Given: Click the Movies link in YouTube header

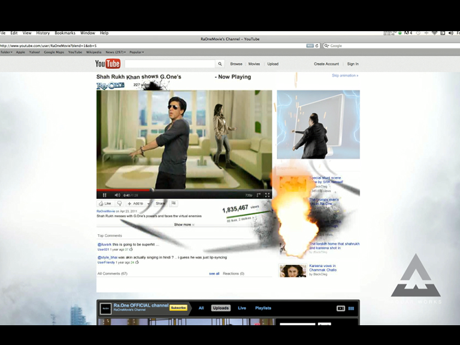Looking at the screenshot, I should 254,64.
